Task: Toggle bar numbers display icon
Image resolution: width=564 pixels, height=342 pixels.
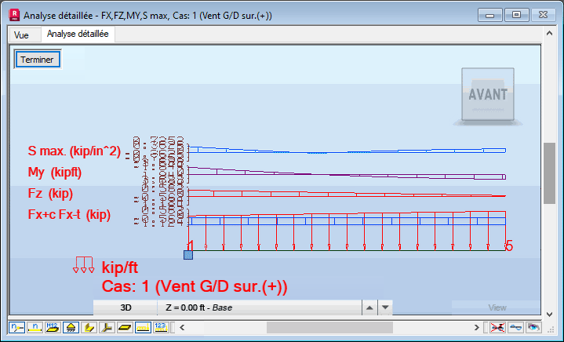Action: 35,328
